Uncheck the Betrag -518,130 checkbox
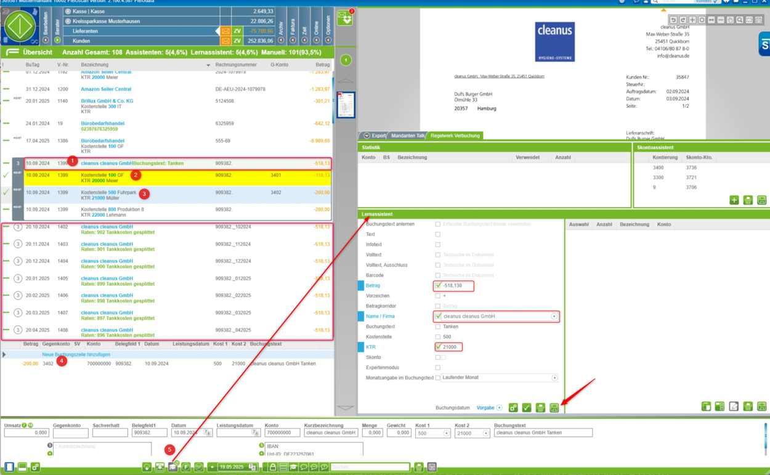 (438, 285)
